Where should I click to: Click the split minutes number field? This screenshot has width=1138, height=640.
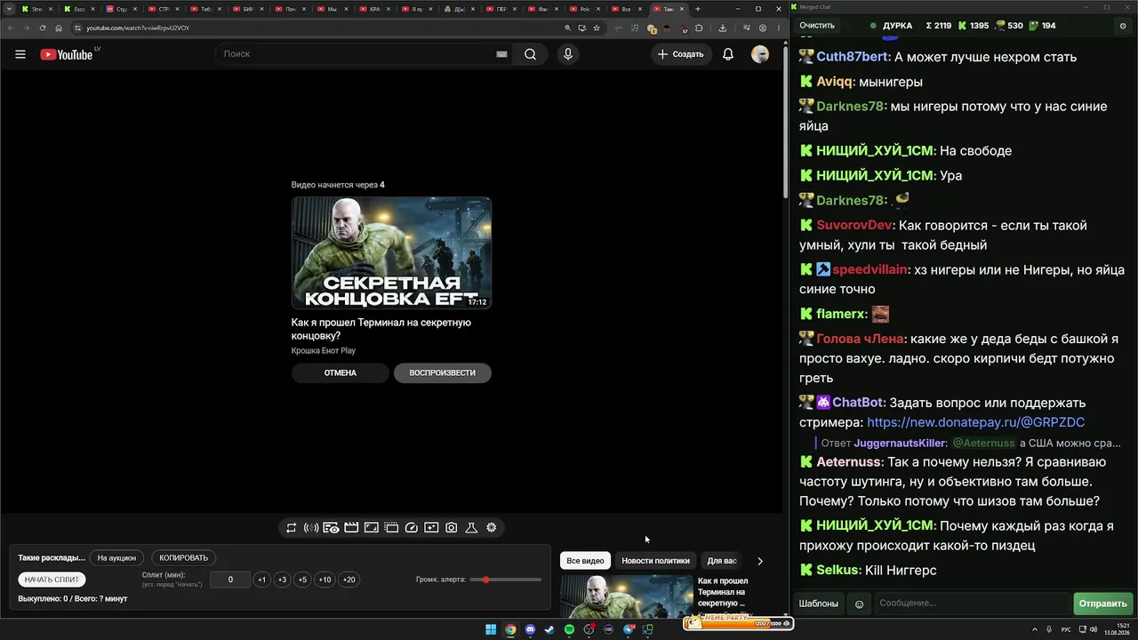point(230,580)
